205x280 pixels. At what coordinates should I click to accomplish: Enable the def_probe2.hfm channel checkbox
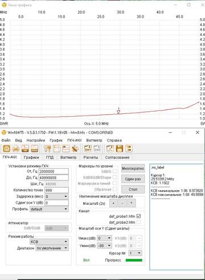pos(139,222)
